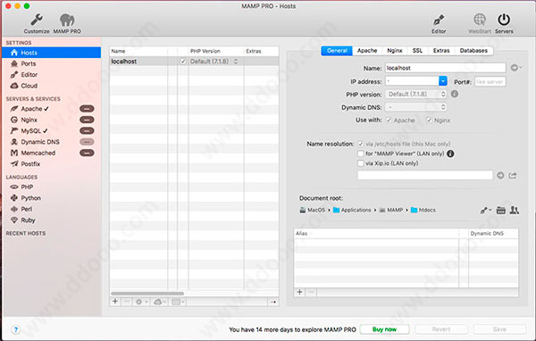Click the MAMP PRO elephant icon
The width and height of the screenshot is (536, 341).
pyautogui.click(x=67, y=20)
